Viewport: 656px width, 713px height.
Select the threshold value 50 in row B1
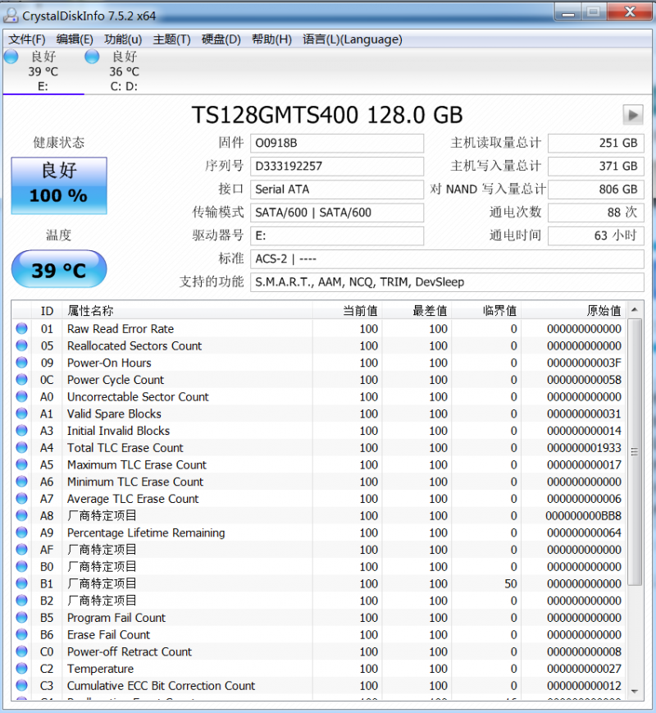tap(511, 583)
